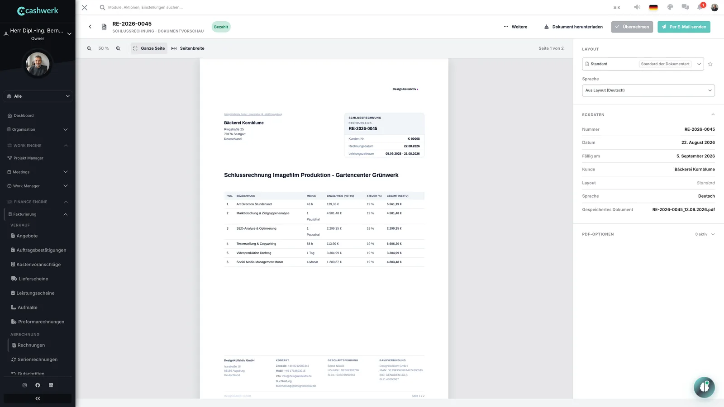
Task: Open the floating assistant bubble
Action: point(704,387)
